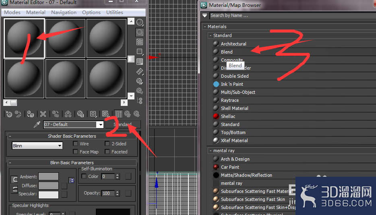This screenshot has width=376, height=215.
Task: Click Assign Material to Selection icon
Action: [31, 114]
